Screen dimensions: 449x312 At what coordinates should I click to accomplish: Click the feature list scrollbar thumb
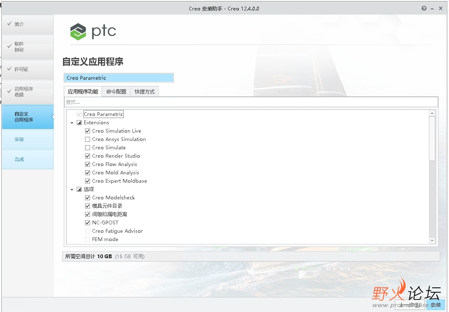coord(432,138)
